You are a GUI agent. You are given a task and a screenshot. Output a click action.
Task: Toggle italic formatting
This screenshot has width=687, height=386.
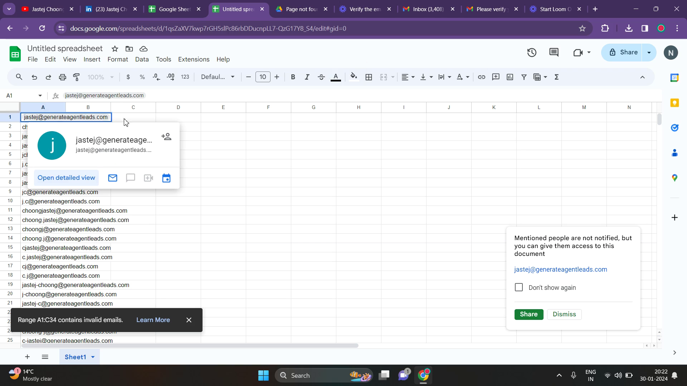pos(307,77)
